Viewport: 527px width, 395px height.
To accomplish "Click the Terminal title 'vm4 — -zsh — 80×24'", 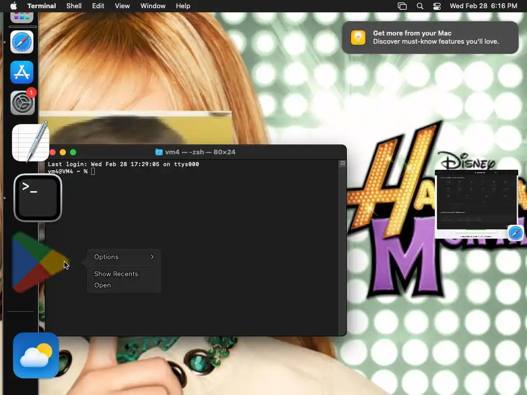I will [x=200, y=152].
